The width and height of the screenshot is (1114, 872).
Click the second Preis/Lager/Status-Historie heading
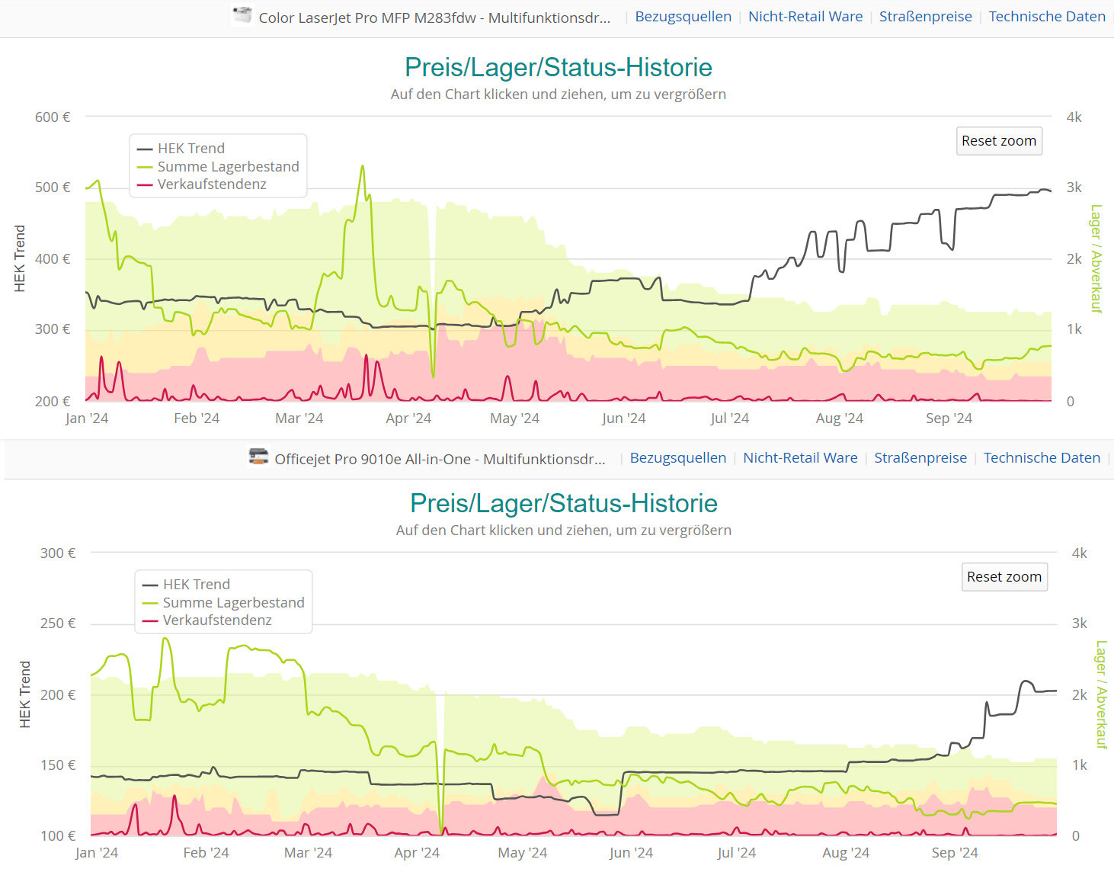coord(563,503)
